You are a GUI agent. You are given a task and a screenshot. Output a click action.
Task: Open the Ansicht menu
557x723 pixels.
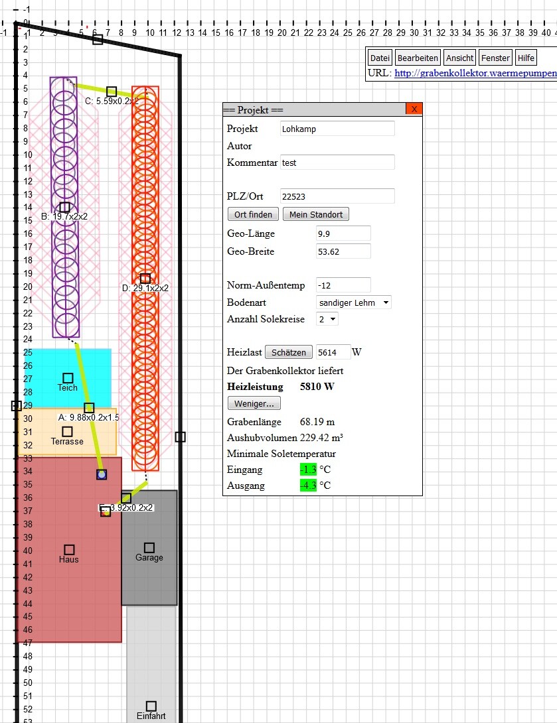pyautogui.click(x=459, y=58)
